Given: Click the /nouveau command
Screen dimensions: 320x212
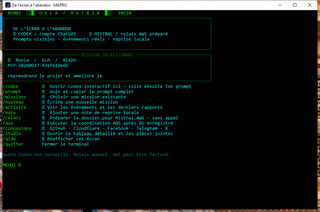Looking at the screenshot, I should pyautogui.click(x=13, y=102).
